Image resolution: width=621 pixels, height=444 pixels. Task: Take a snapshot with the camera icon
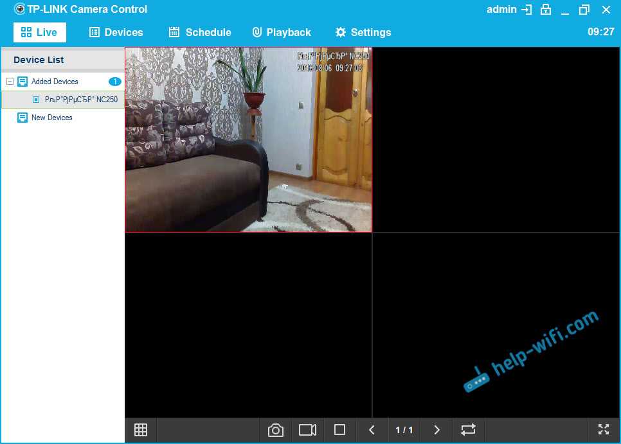276,430
